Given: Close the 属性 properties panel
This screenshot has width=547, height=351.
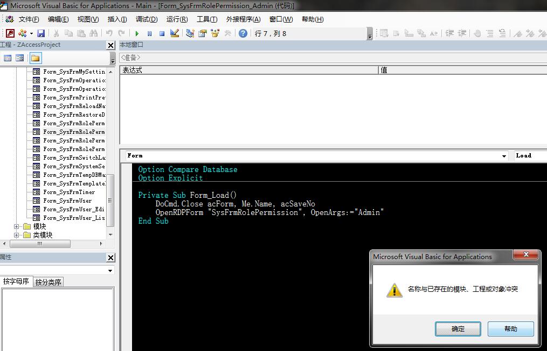Looking at the screenshot, I should point(110,258).
